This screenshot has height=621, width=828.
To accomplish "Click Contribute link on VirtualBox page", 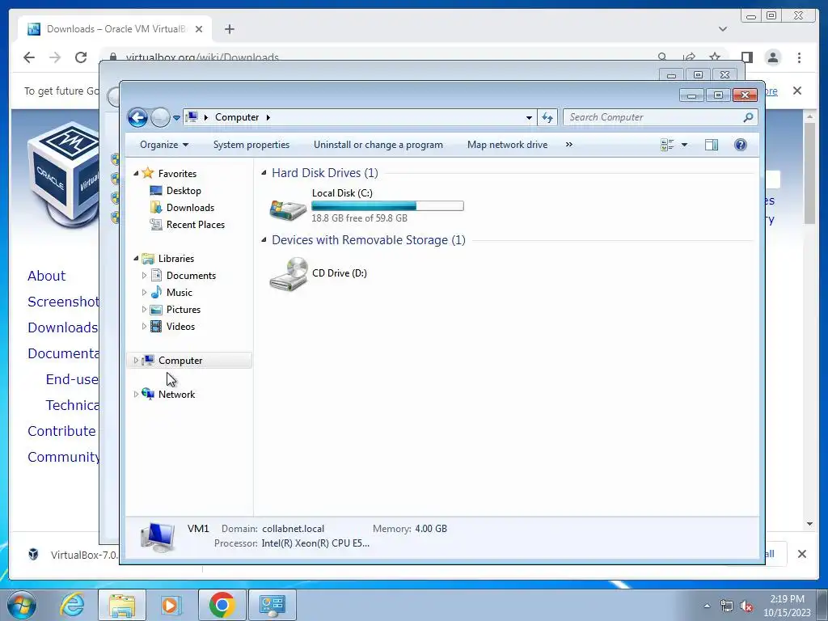I will 61,431.
